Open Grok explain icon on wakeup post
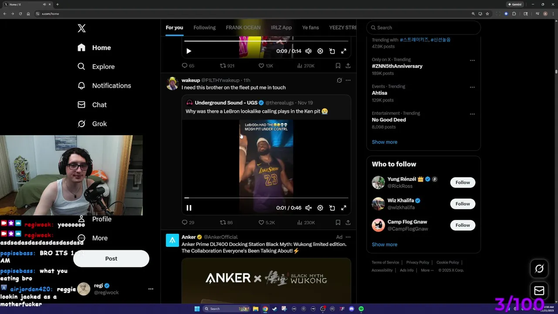 point(339,80)
